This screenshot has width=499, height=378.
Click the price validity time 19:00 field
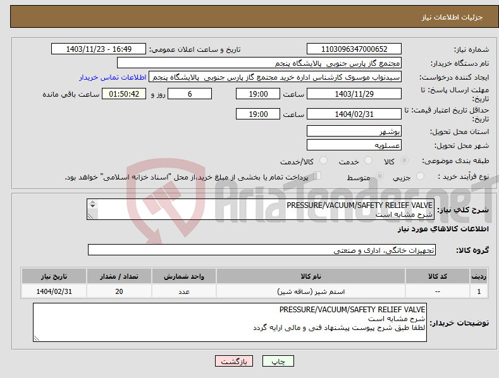click(258, 114)
